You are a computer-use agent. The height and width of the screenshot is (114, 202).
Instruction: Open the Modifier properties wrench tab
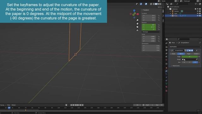pyautogui.click(x=166, y=71)
